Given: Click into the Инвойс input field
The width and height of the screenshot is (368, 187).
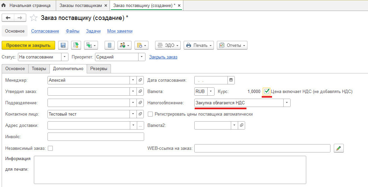Looking at the screenshot, I should (x=96, y=137).
